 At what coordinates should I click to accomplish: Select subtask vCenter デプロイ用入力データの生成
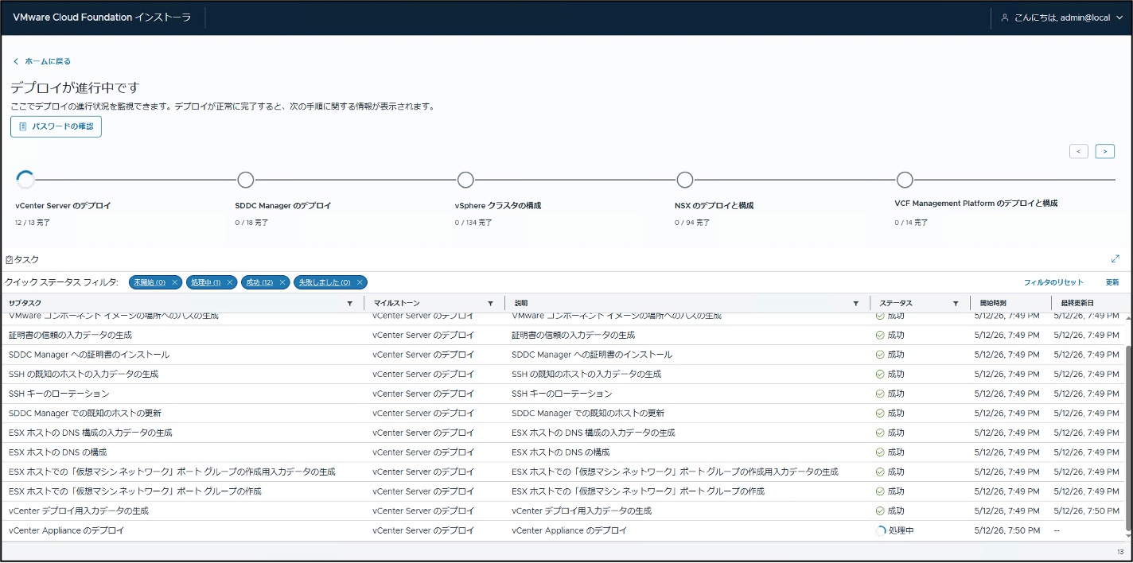(79, 511)
